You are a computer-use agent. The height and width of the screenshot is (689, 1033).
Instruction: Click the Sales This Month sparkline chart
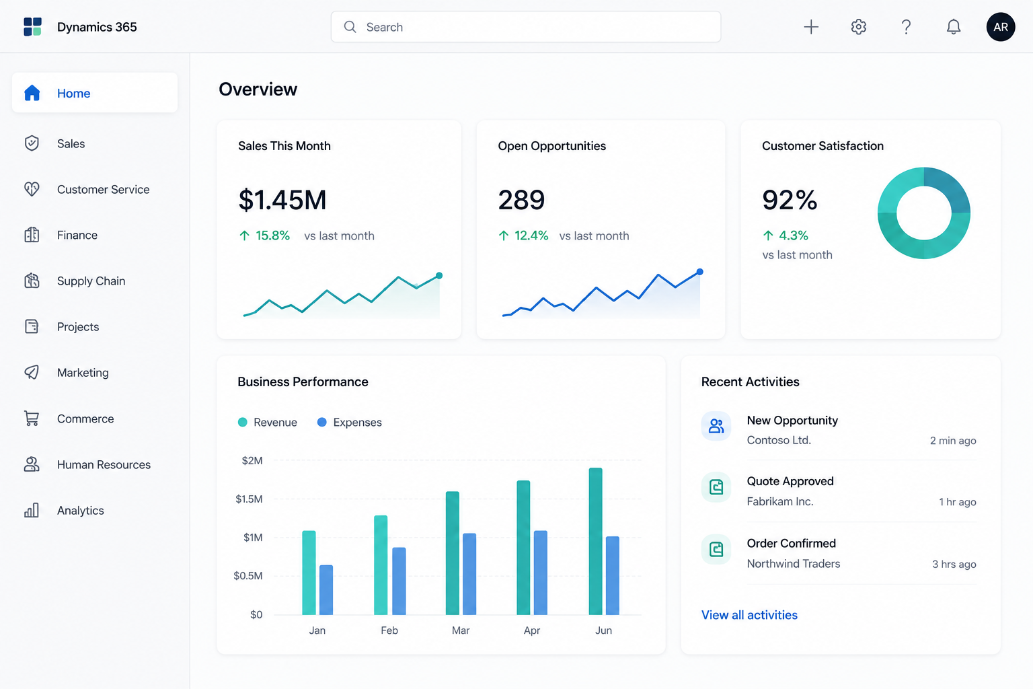(x=342, y=295)
